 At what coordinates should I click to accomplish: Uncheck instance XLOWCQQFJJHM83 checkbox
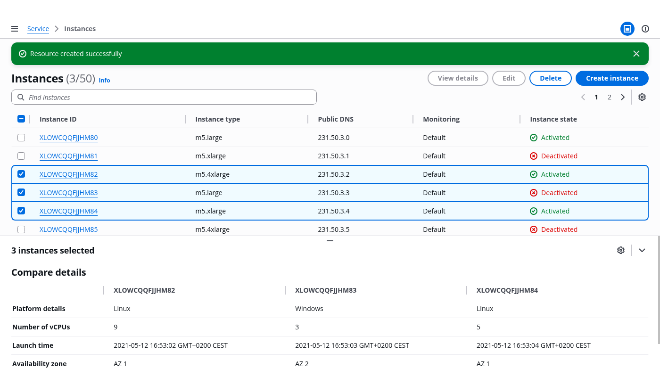click(x=21, y=192)
